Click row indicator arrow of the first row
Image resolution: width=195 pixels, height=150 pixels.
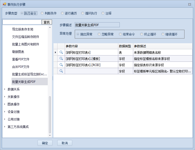(x=55, y=52)
